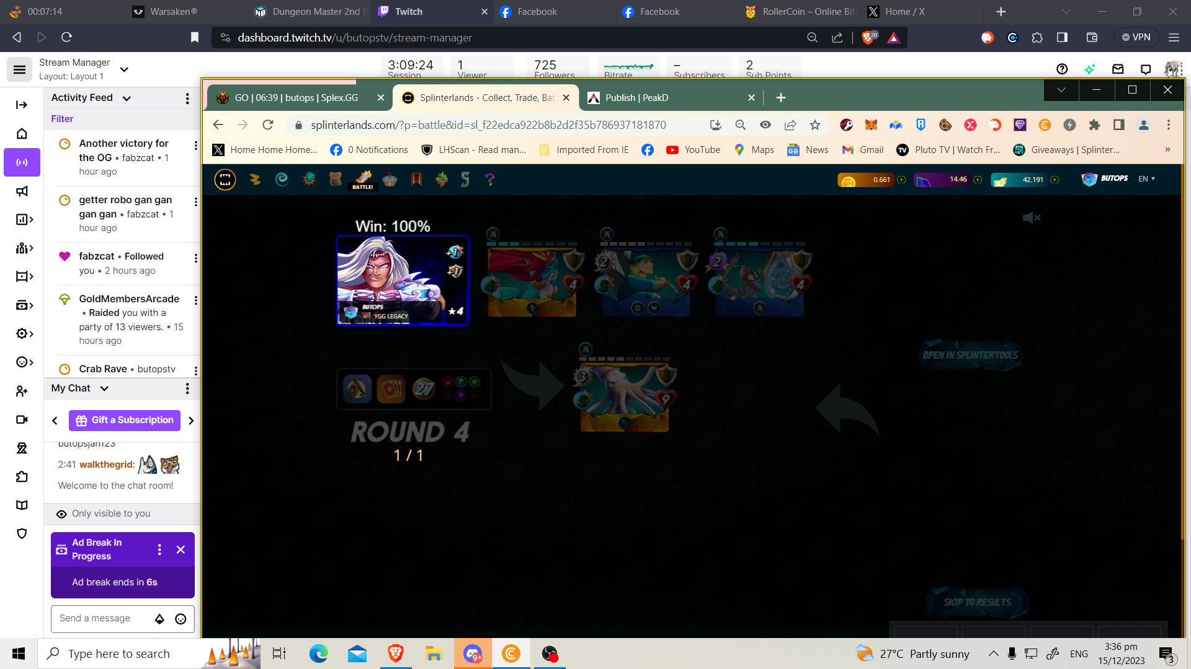Screen dimensions: 1191x669
Task: Open the Pluto TV bookmark
Action: 948,150
